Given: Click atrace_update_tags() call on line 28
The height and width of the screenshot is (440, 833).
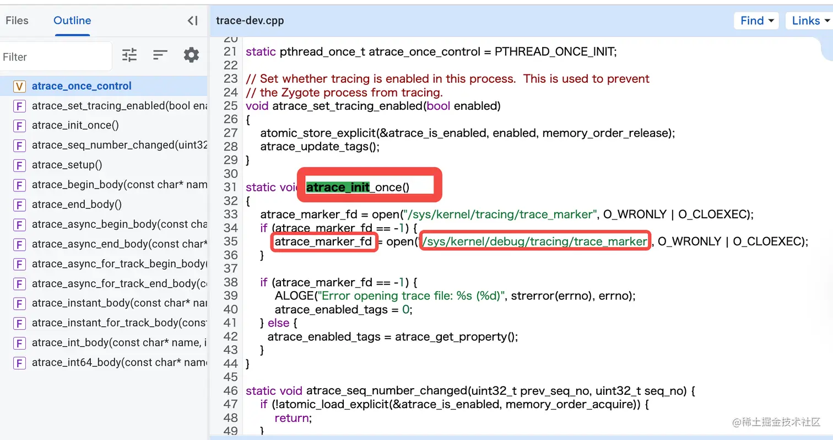Looking at the screenshot, I should (x=320, y=147).
